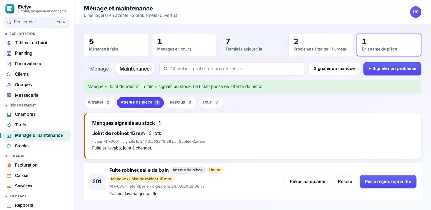Click Pièce reçue, reprendre button
Image resolution: width=431 pixels, height=210 pixels.
tap(388, 182)
